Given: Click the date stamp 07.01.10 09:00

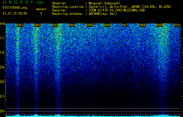Looking at the screenshot, I should [x=15, y=13].
